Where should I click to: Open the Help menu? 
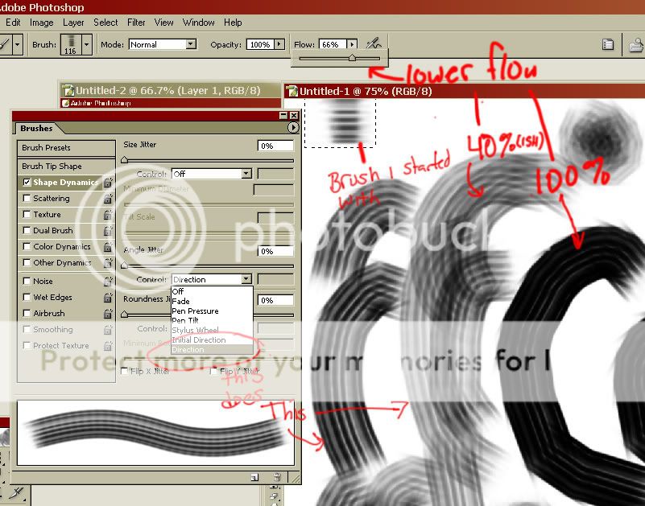point(233,23)
